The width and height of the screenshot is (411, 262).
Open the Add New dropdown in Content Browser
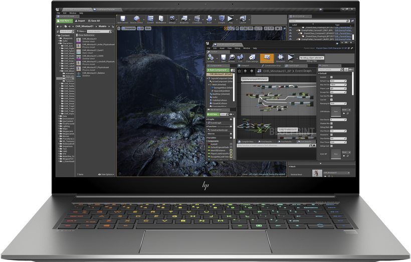coord(65,21)
